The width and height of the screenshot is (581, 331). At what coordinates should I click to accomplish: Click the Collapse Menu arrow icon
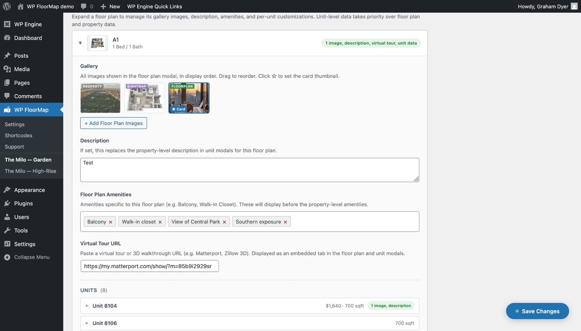click(7, 257)
